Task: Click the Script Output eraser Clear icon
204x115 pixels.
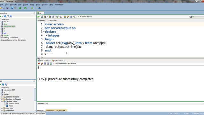Action: (x=42, y=64)
